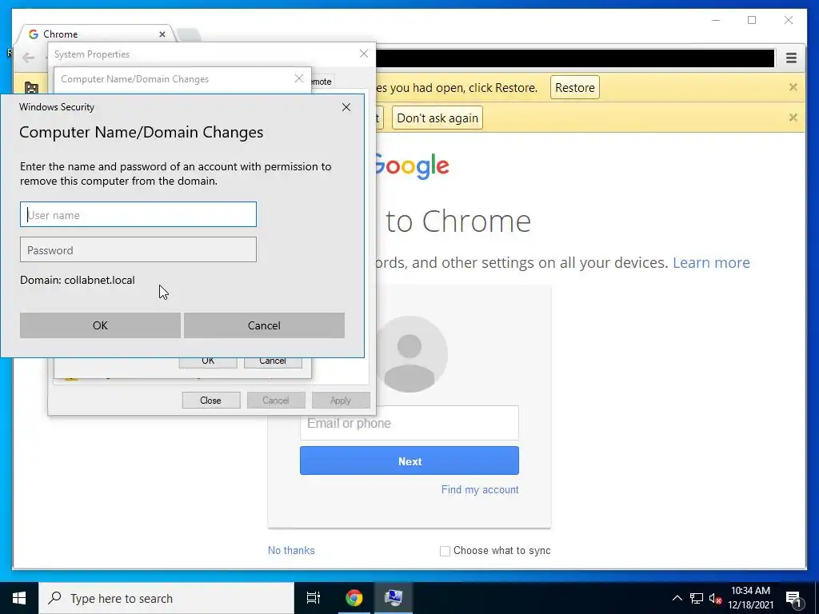Click the Domain: collabnet.local text
Screen dimensions: 819x614
point(78,280)
